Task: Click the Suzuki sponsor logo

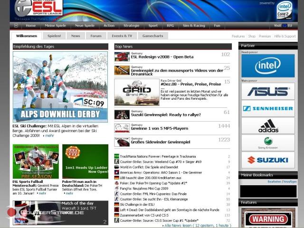Action: pyautogui.click(x=268, y=160)
